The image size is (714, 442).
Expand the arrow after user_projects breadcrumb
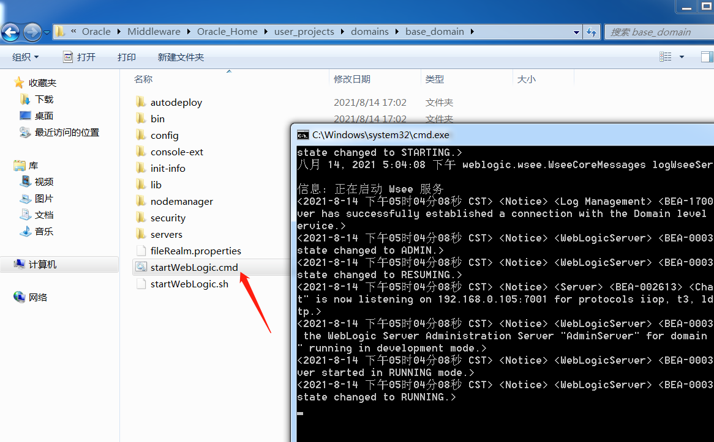(x=342, y=31)
